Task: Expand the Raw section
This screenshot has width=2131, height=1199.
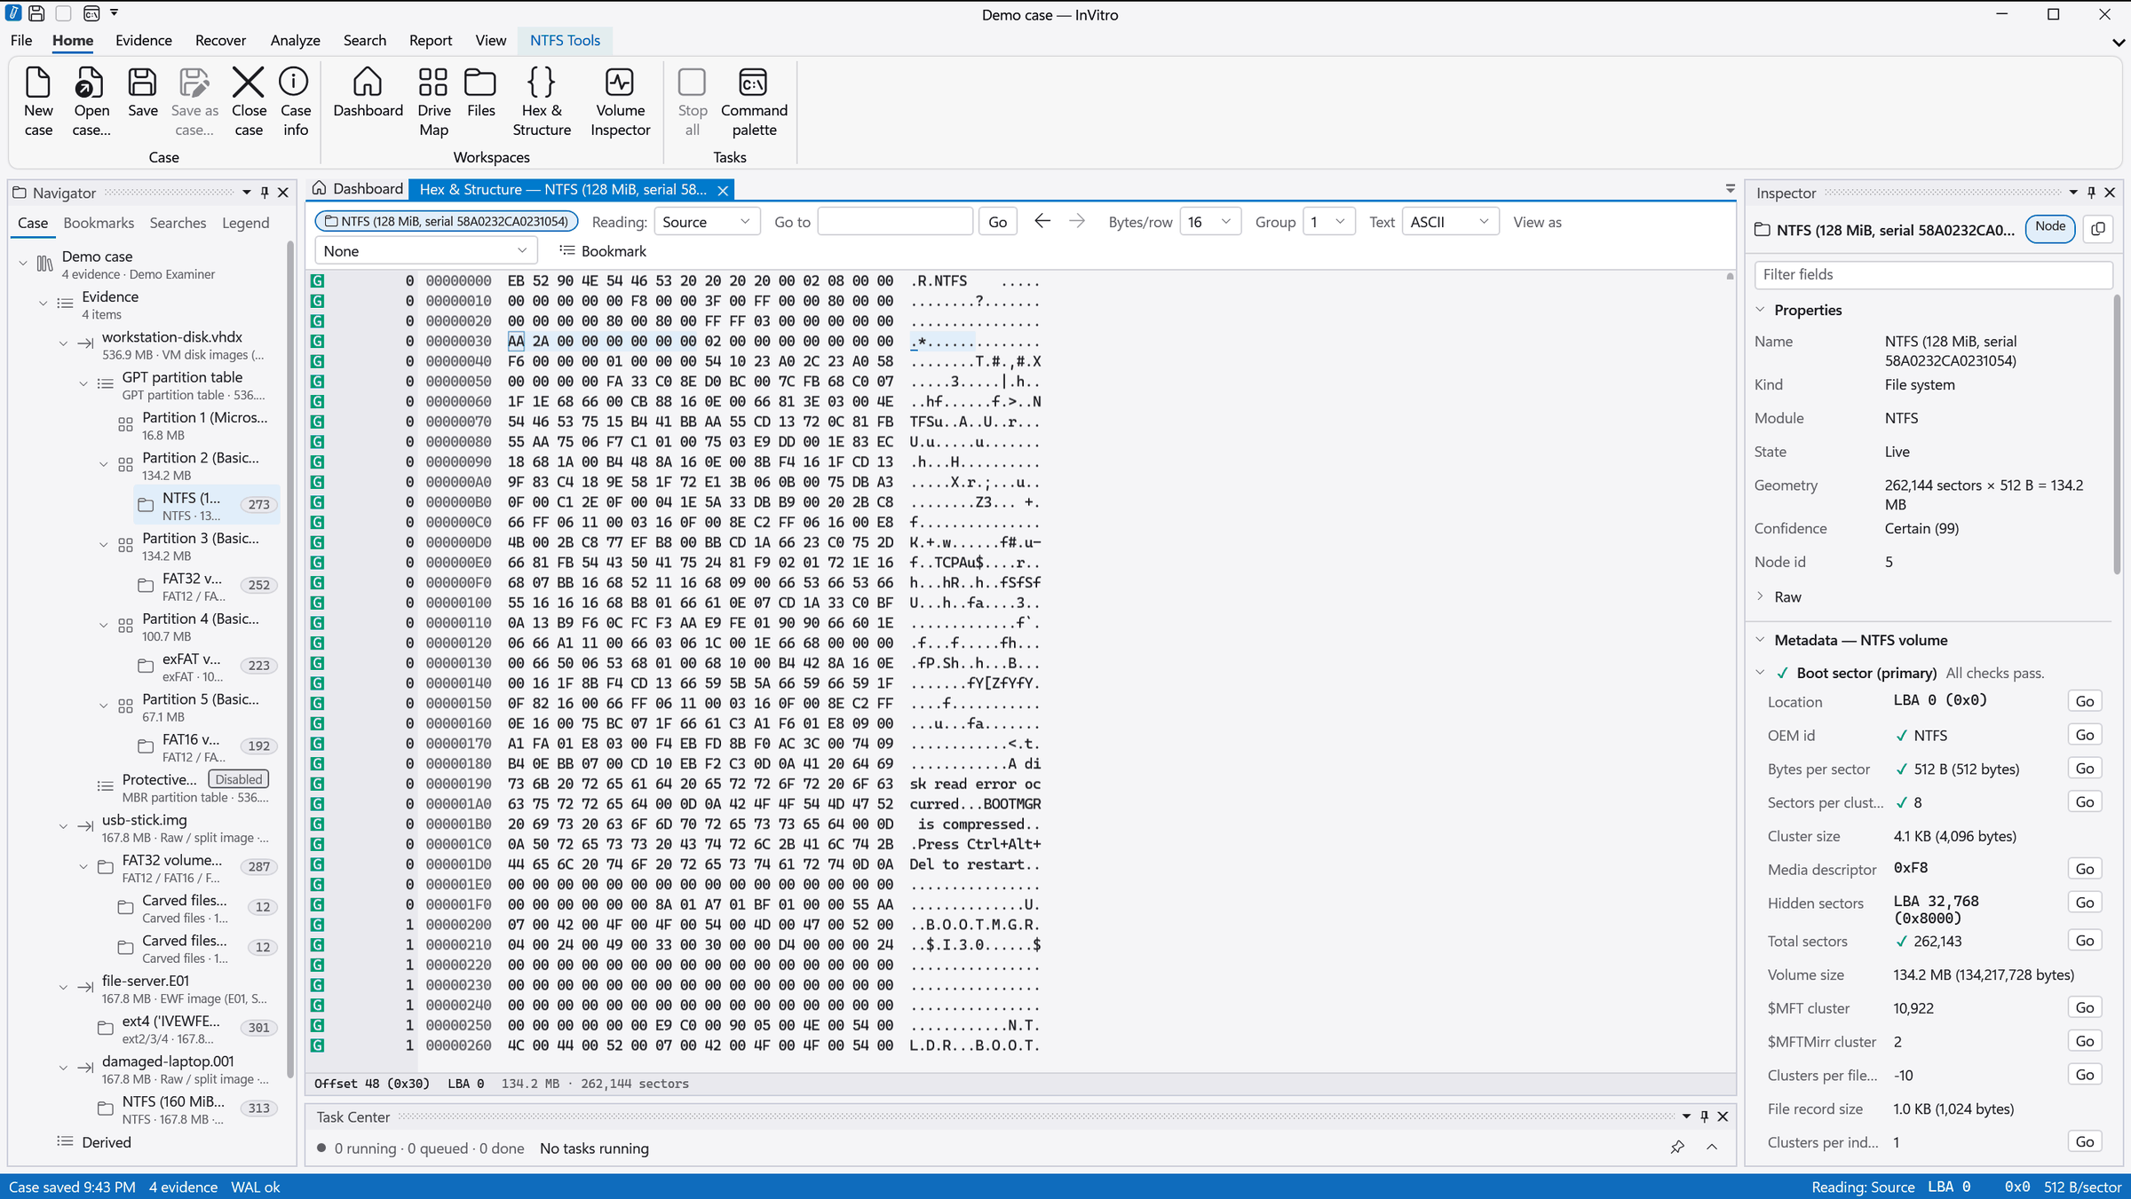Action: [x=1760, y=596]
